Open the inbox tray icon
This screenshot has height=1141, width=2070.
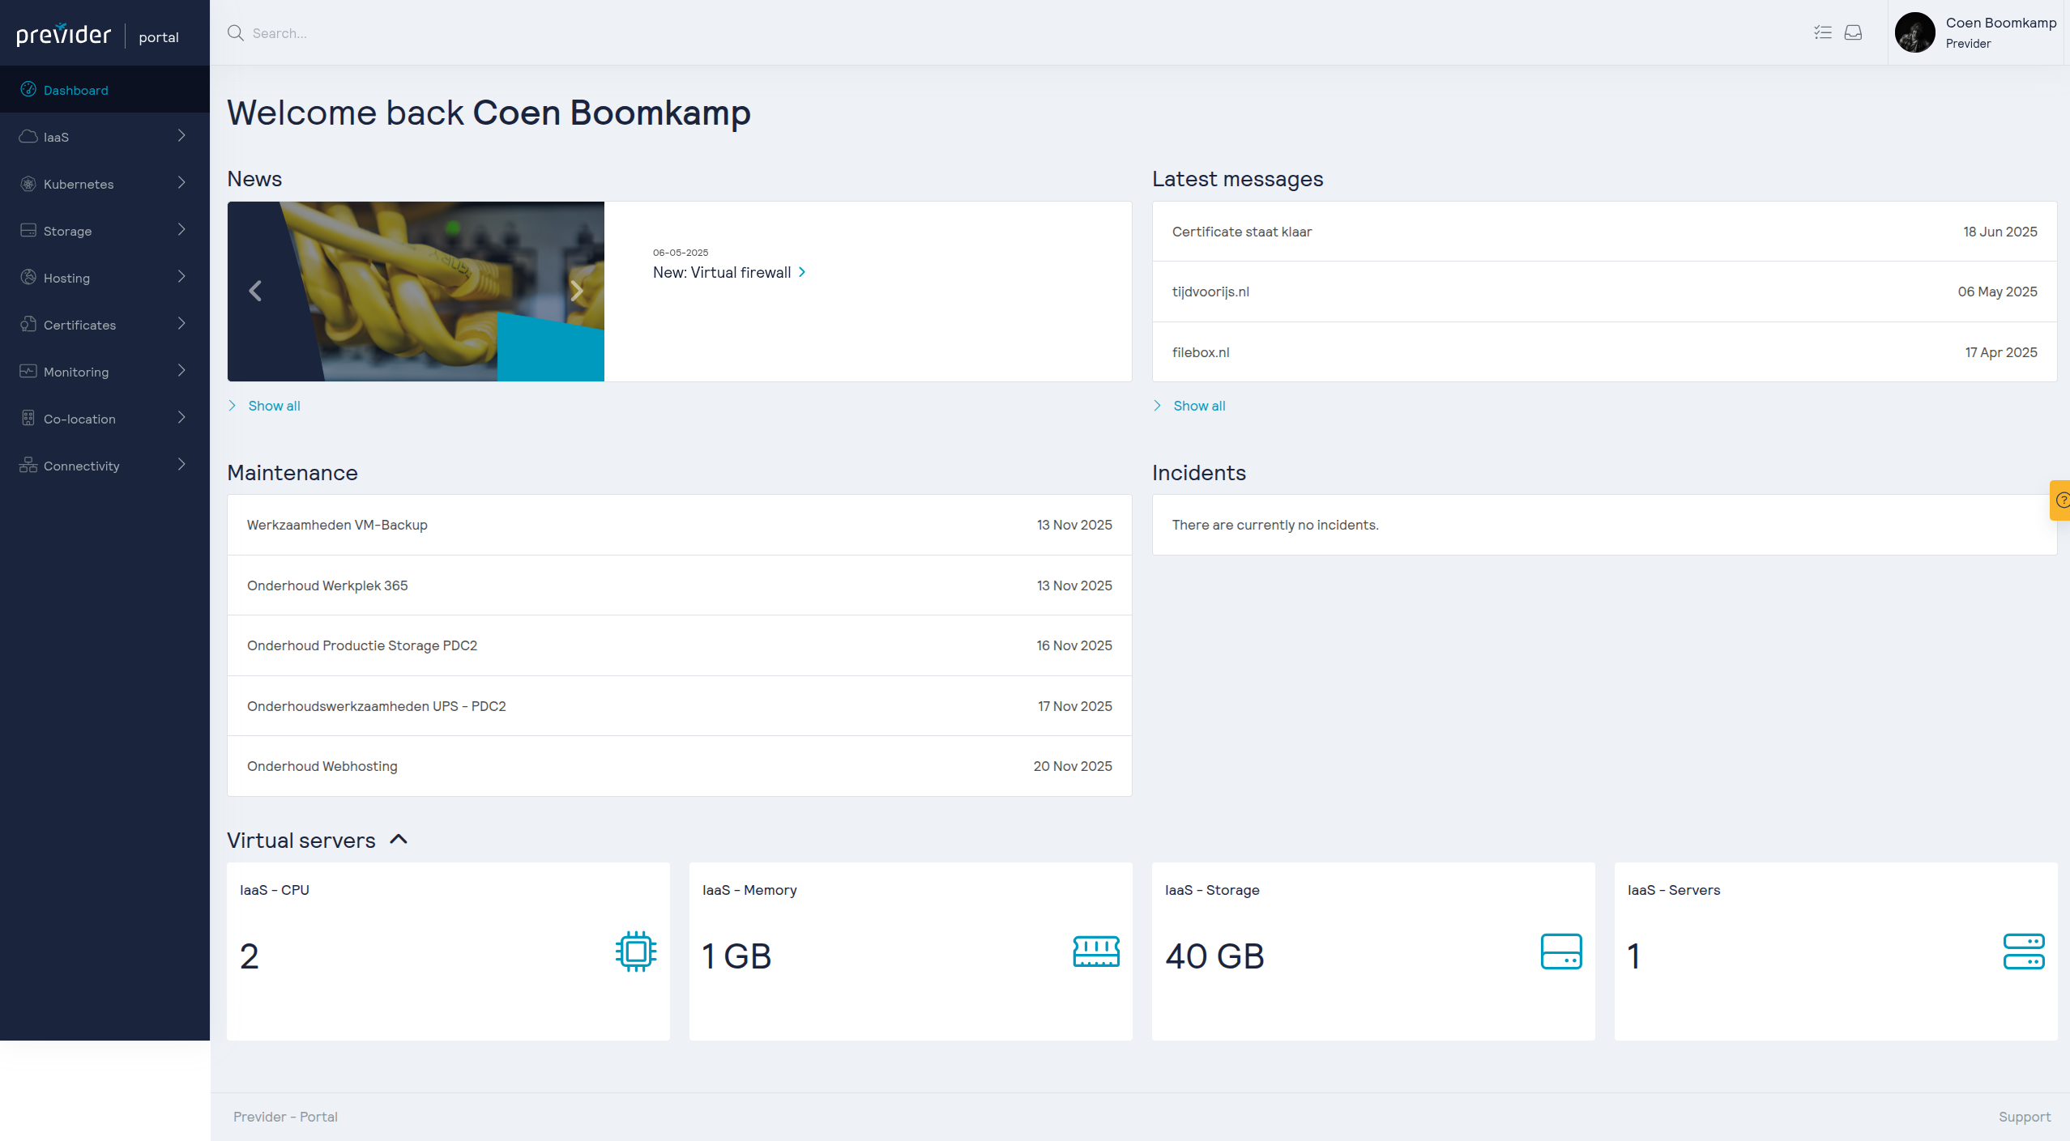[1853, 32]
